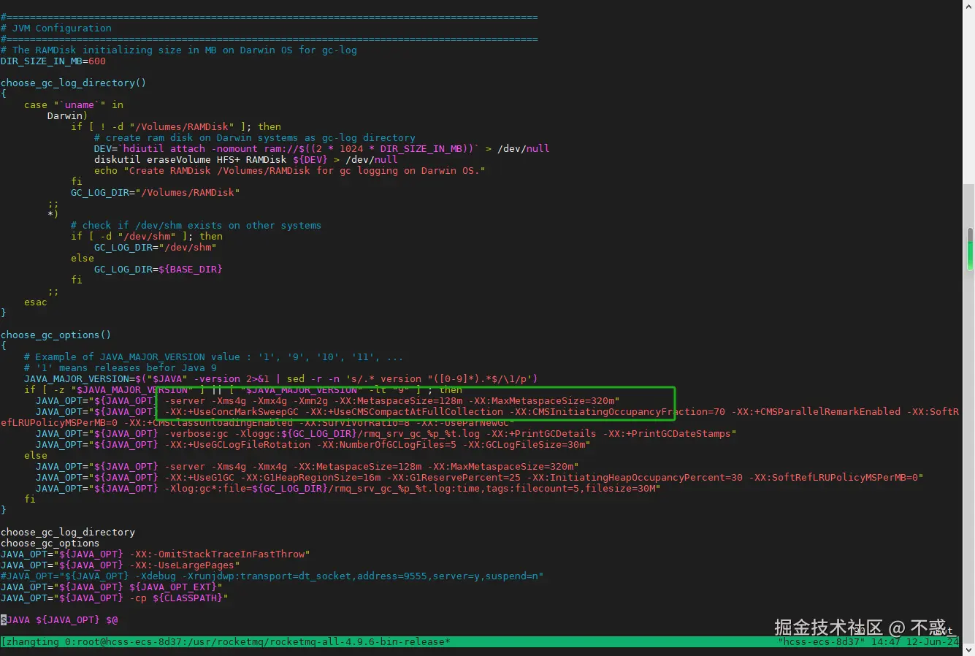Click the '-Xlog:gc*:file=${GC_LOG_DIR}' option
Viewport: 975px width, 656px height.
(x=246, y=488)
